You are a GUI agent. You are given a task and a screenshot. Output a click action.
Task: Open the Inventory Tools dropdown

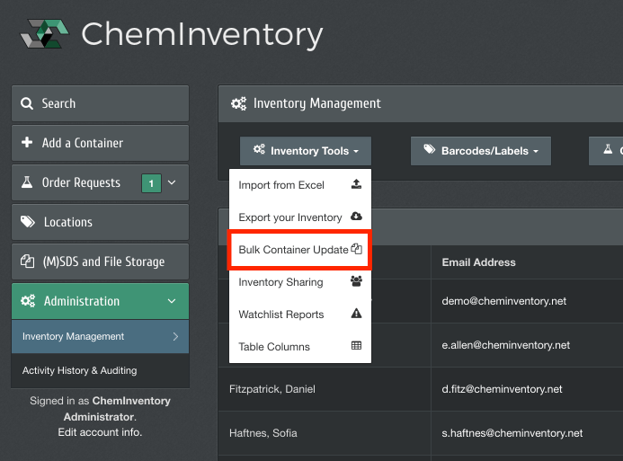tap(306, 151)
